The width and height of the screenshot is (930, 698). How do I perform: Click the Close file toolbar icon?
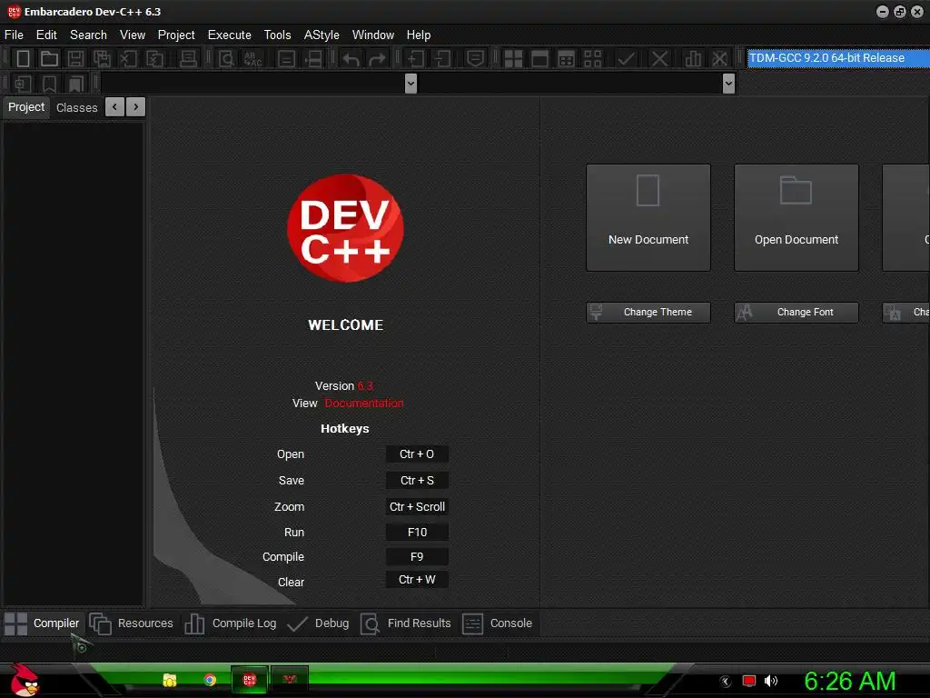pyautogui.click(x=128, y=59)
